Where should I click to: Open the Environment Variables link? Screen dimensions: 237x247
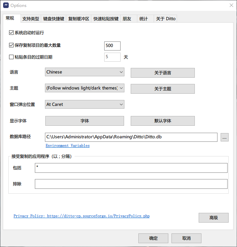tap(68, 146)
